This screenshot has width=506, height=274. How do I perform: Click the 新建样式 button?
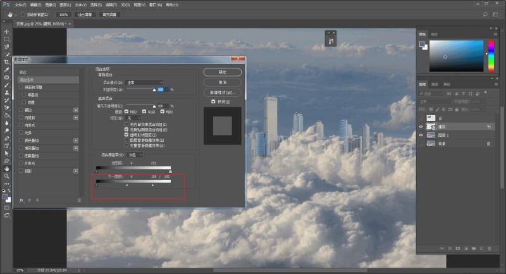click(222, 92)
